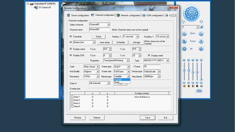Click the zoom out magnifier icon
Screen dimensions: 235x132
201,33
